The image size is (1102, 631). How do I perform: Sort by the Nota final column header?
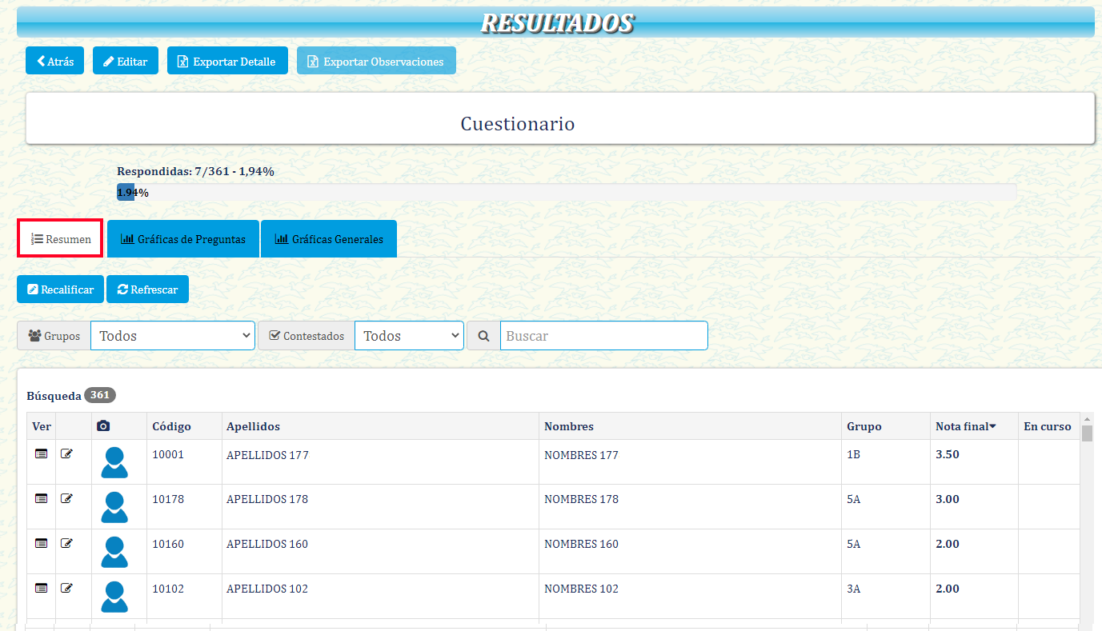pyautogui.click(x=965, y=426)
